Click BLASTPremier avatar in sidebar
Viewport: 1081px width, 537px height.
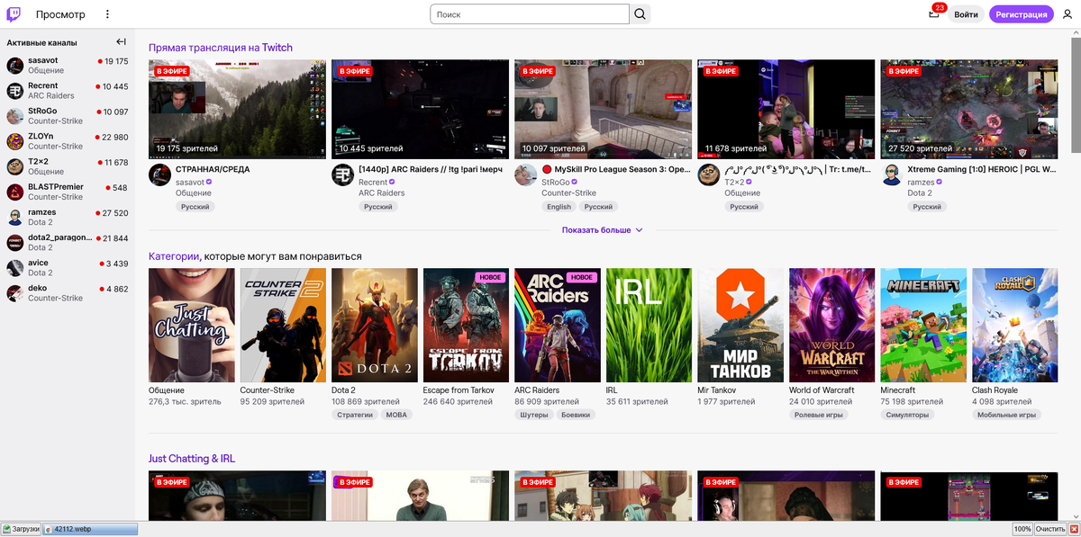[x=15, y=192]
